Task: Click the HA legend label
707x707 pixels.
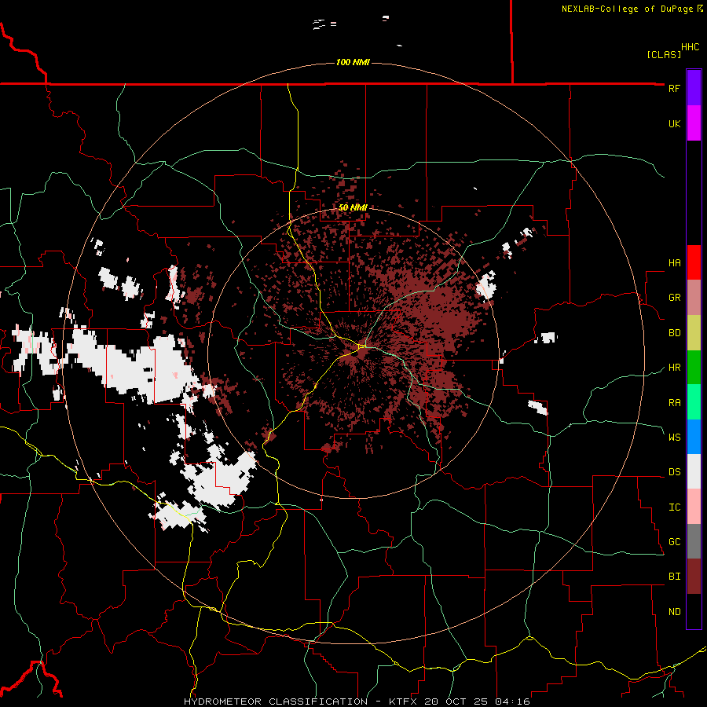Action: click(x=674, y=263)
